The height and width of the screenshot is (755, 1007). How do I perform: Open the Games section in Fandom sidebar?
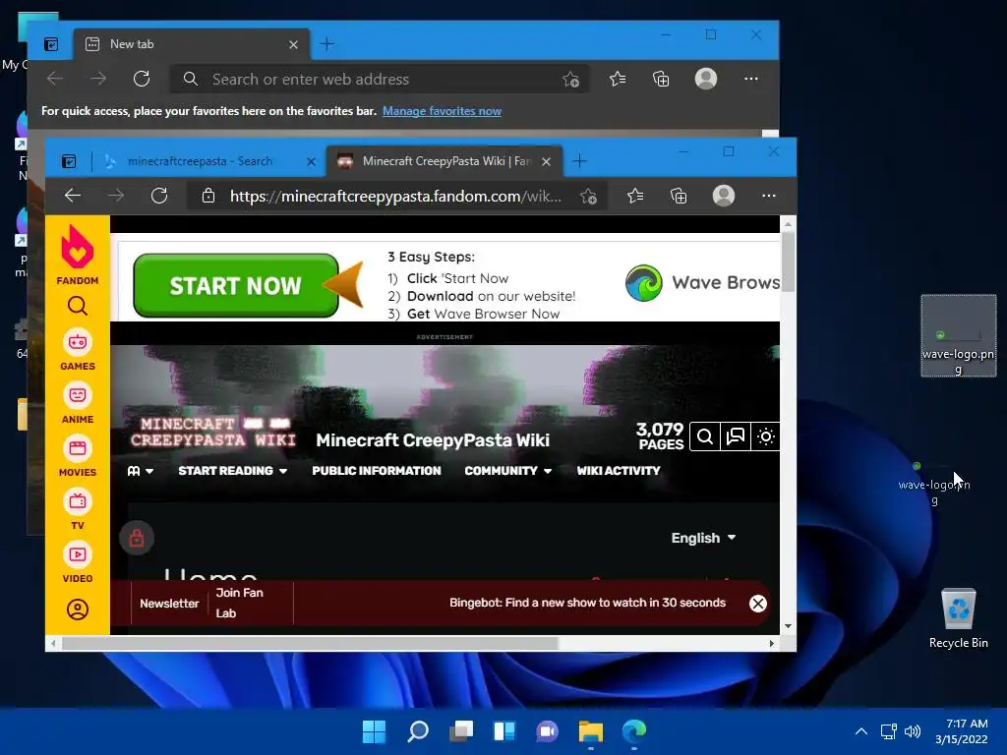[77, 350]
